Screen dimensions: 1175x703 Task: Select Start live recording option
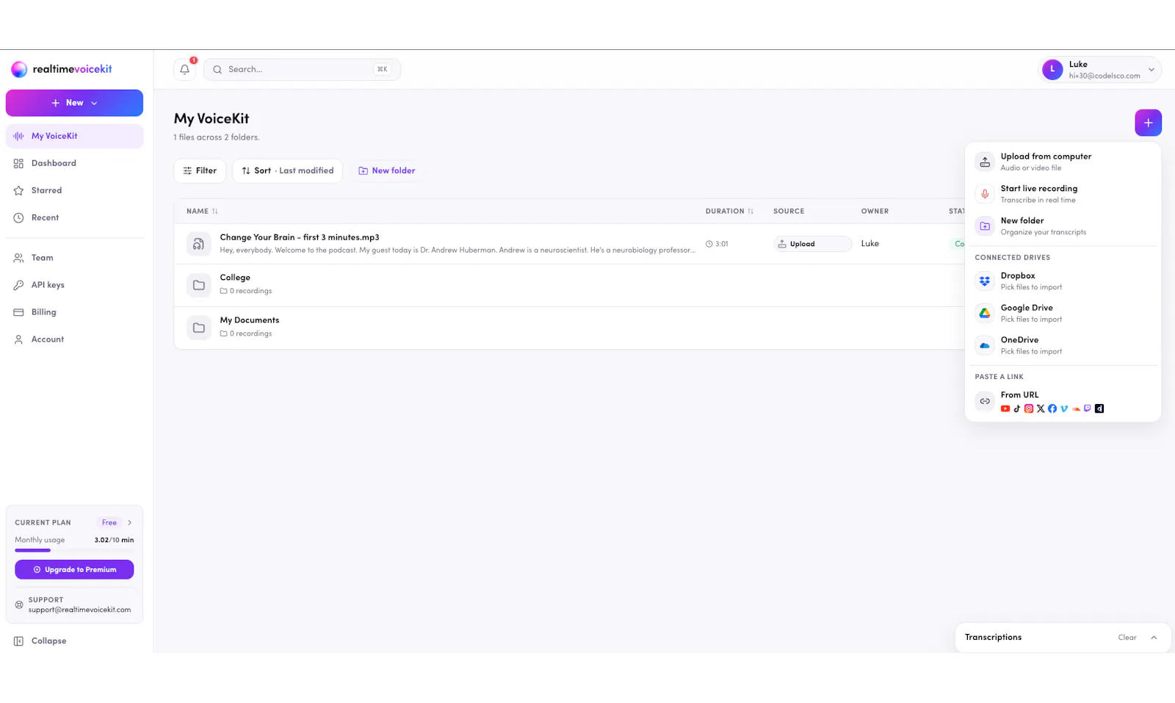[1063, 194]
